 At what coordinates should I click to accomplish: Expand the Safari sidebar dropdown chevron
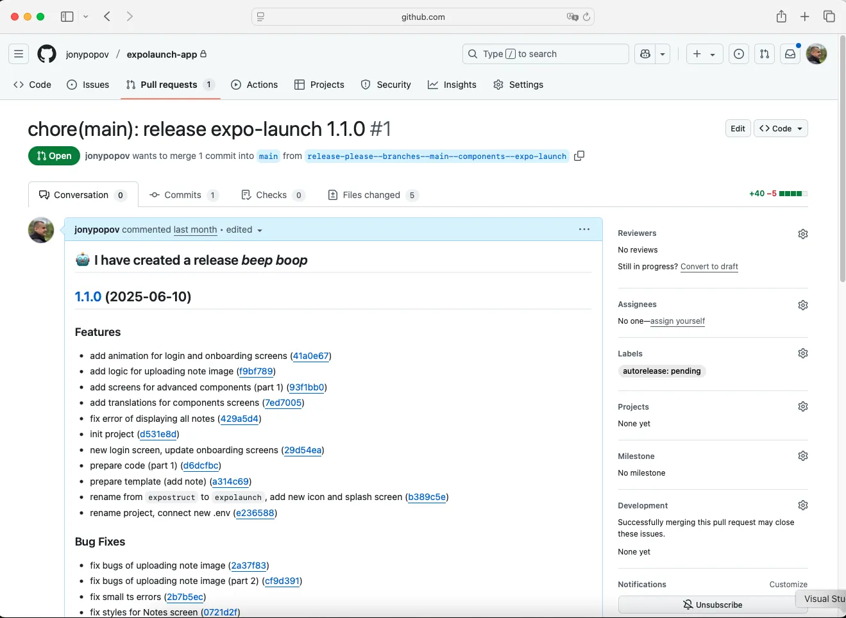(x=85, y=17)
